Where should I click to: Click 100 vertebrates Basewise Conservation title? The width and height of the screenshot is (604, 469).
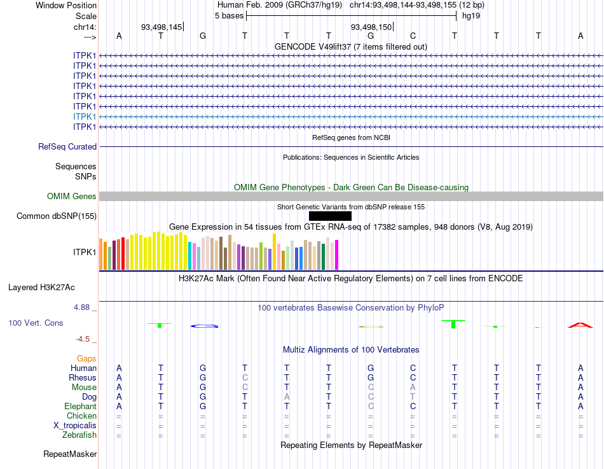[351, 308]
